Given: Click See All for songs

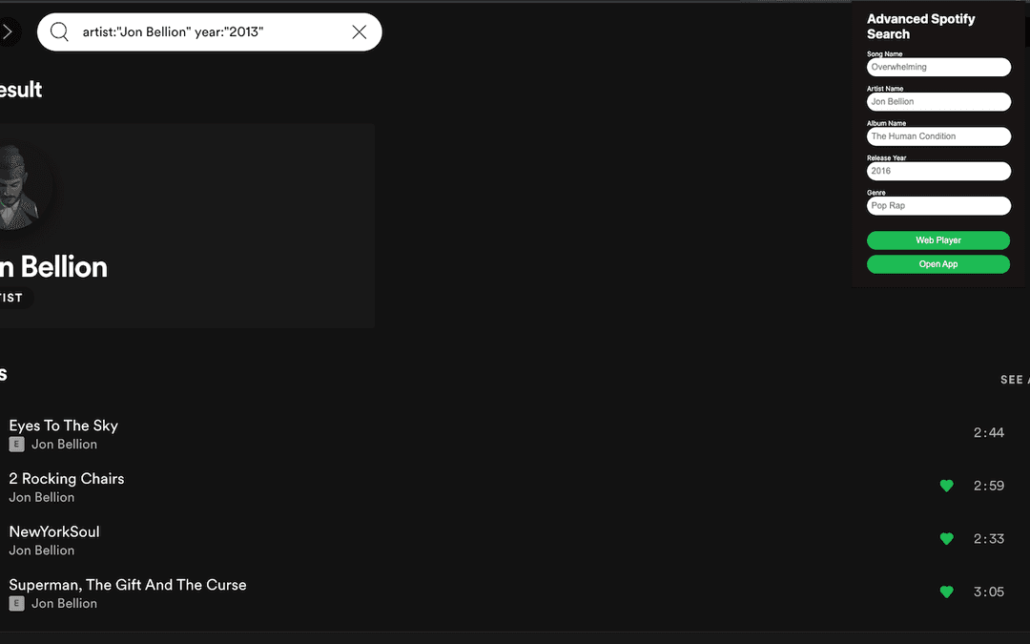Looking at the screenshot, I should (x=1015, y=380).
